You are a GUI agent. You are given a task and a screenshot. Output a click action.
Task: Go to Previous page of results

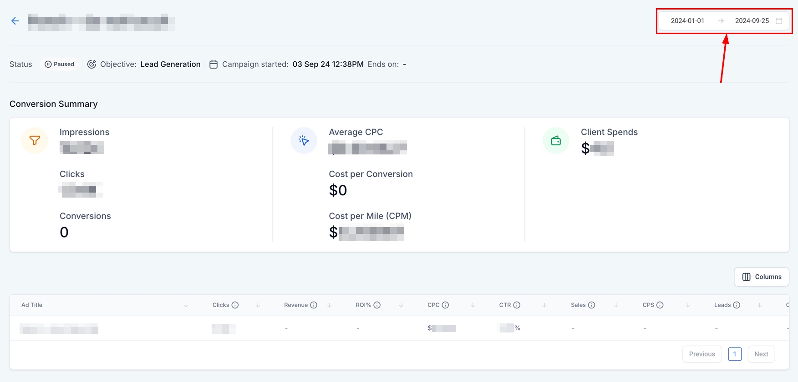(x=701, y=354)
